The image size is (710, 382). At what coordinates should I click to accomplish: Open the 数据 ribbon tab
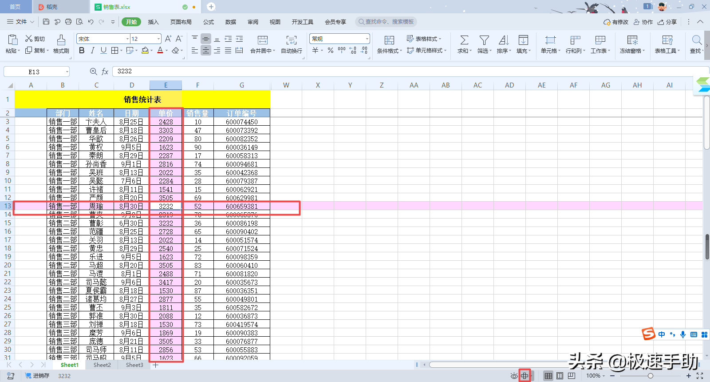click(231, 22)
